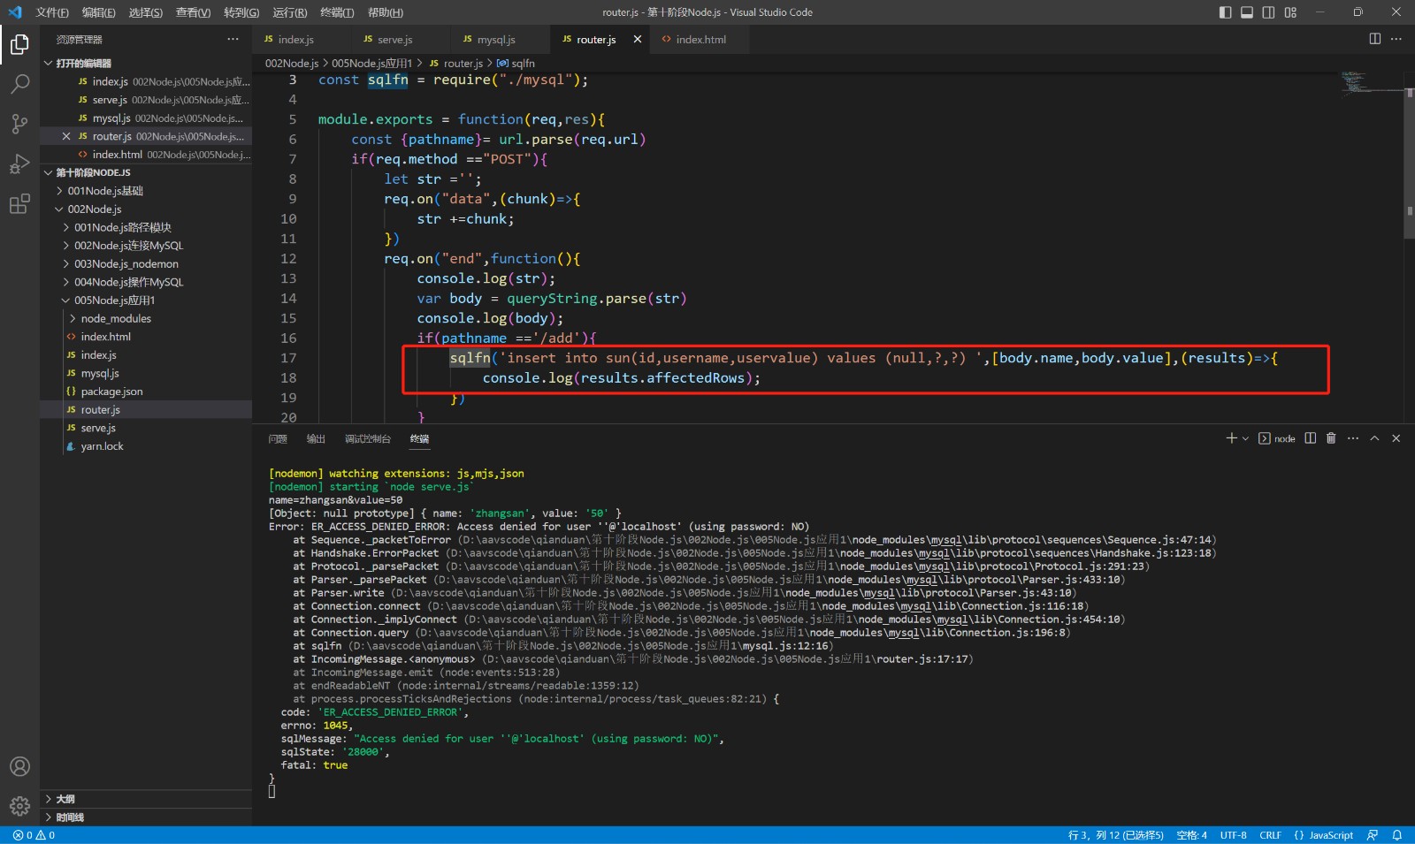This screenshot has width=1415, height=844.
Task: Click sqlfn breadcrumb symbol
Action: pyautogui.click(x=516, y=64)
